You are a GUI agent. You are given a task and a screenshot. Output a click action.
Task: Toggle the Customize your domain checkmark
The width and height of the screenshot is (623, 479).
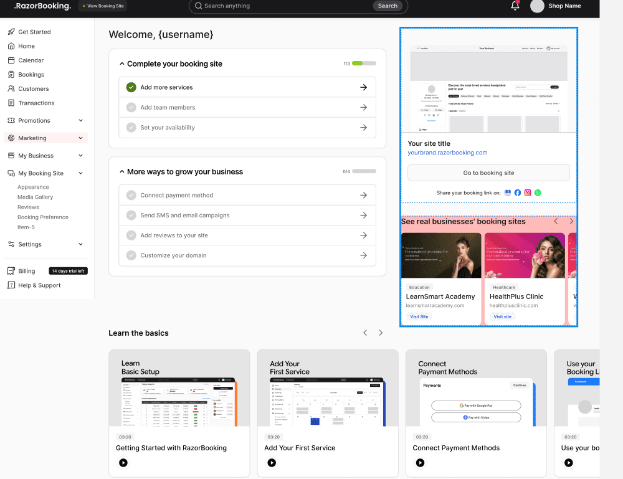click(131, 255)
